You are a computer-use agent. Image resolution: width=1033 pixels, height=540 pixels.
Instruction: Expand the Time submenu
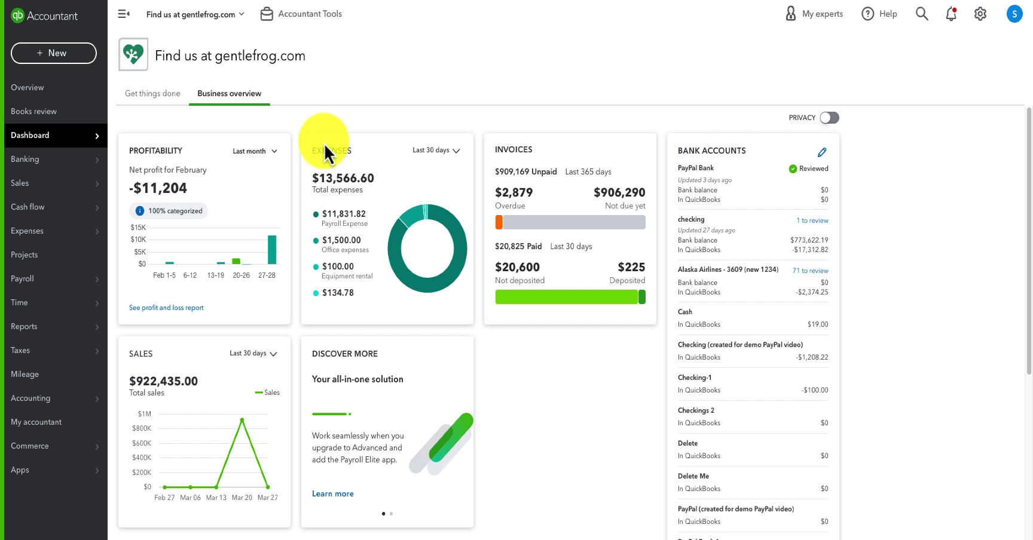tap(97, 303)
